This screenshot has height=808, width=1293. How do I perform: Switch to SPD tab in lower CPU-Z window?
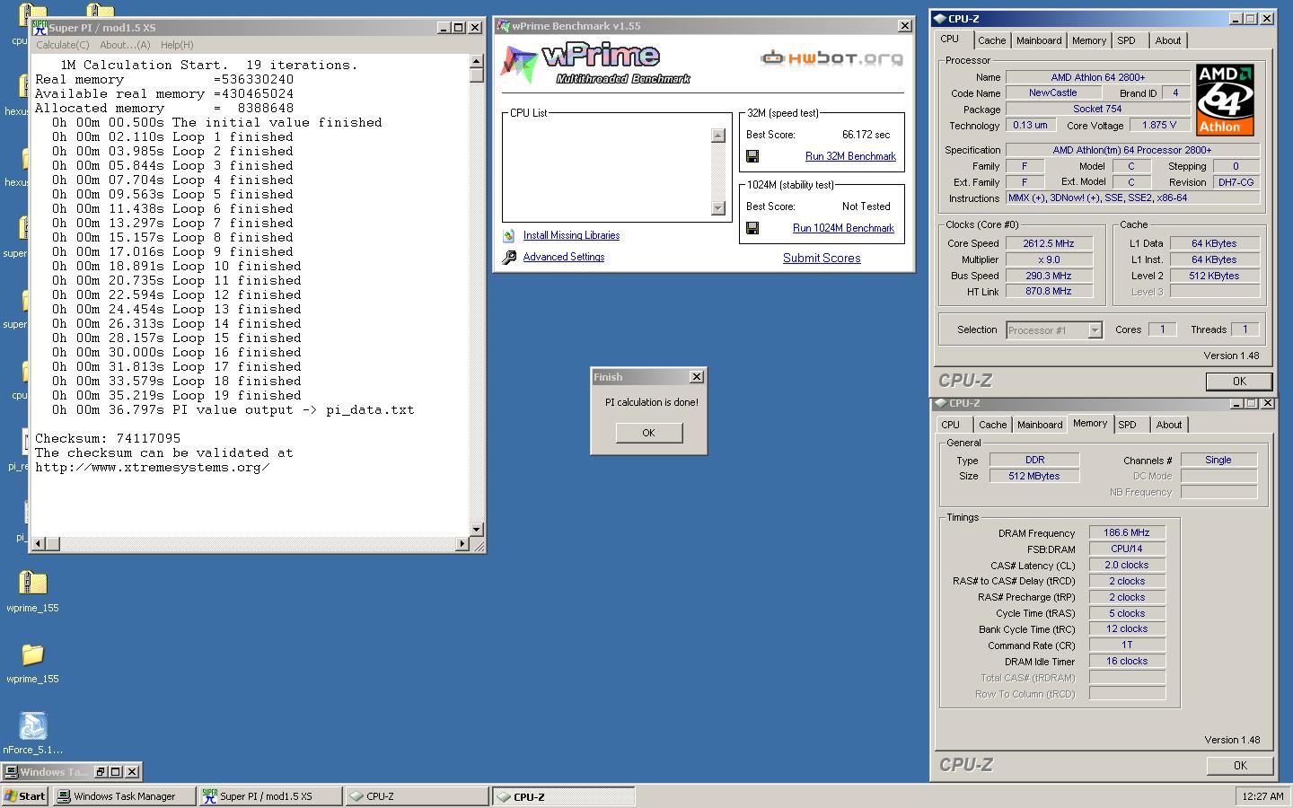(1128, 425)
